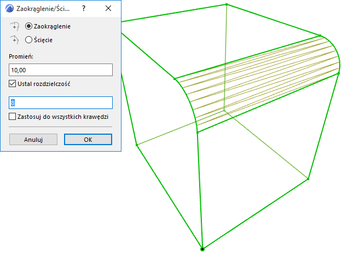
Task: Click the Anuluj button
Action: (33, 140)
